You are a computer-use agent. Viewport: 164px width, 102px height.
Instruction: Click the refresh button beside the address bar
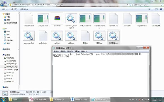coord(130,5)
